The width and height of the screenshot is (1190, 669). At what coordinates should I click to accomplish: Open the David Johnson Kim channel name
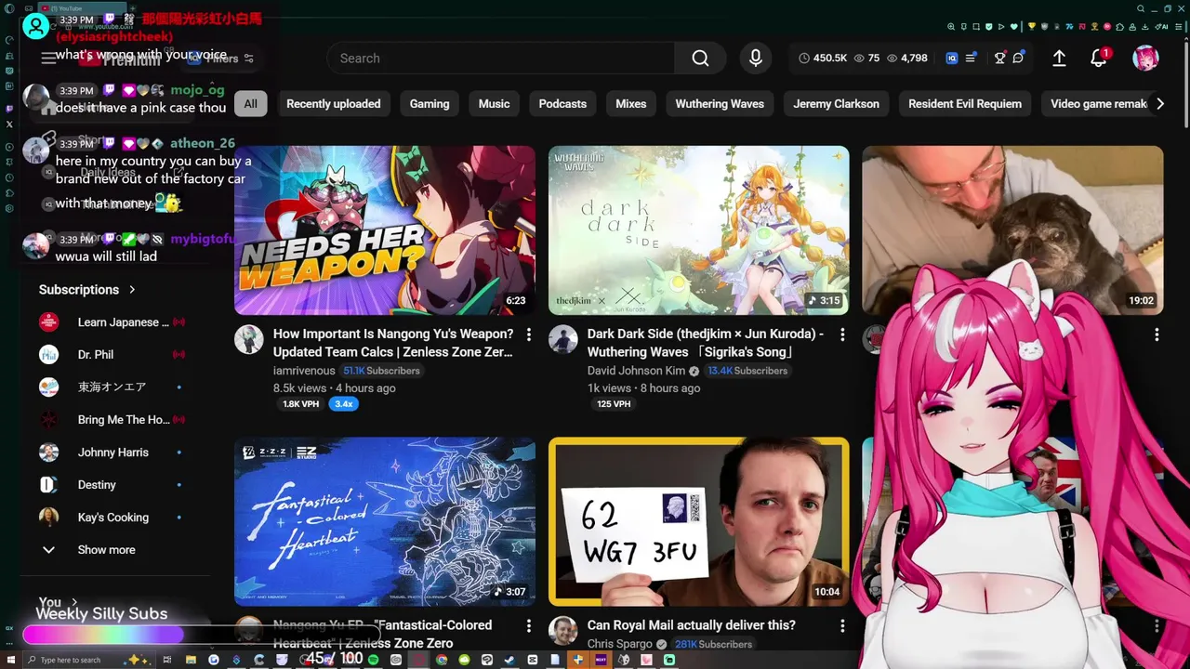(x=636, y=371)
